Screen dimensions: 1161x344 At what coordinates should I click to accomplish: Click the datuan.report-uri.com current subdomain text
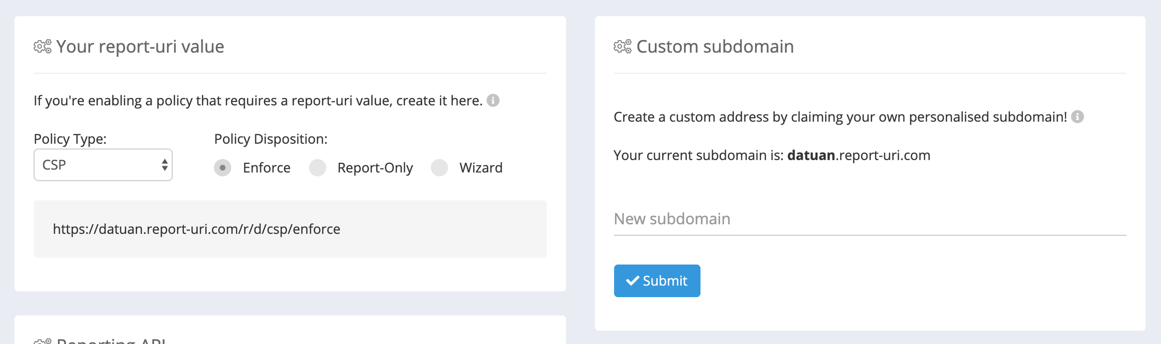tap(859, 155)
